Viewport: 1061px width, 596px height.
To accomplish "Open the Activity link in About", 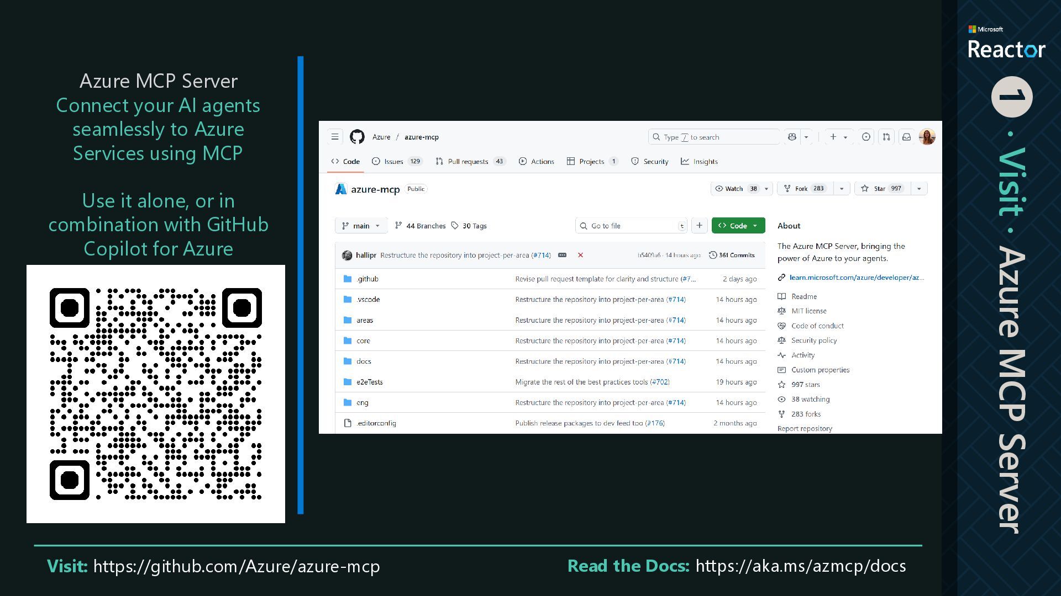I will tap(802, 355).
